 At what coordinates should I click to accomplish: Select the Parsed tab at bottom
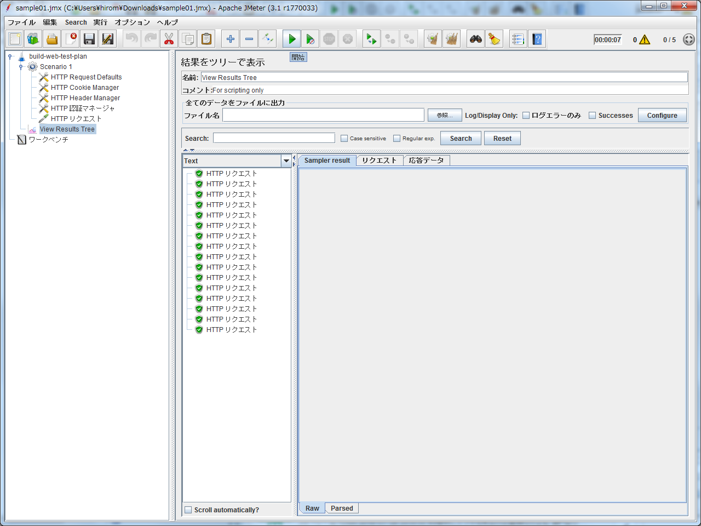[x=342, y=508]
